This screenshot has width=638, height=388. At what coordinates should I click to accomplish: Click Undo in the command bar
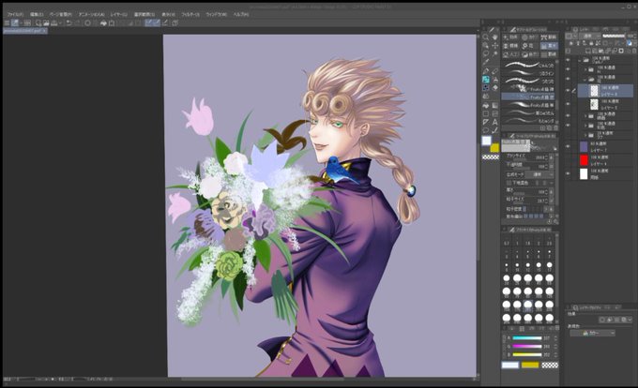tap(68, 22)
